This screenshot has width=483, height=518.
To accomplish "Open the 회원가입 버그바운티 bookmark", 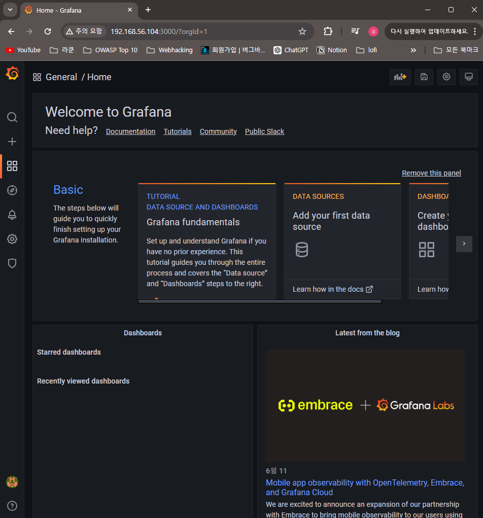I will coord(233,50).
